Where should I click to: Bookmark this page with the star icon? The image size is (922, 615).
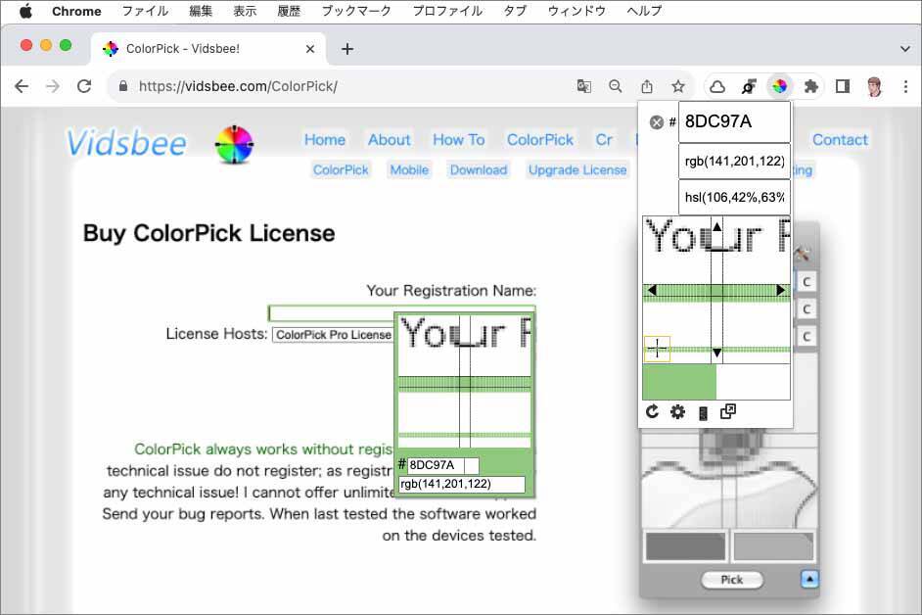[677, 86]
